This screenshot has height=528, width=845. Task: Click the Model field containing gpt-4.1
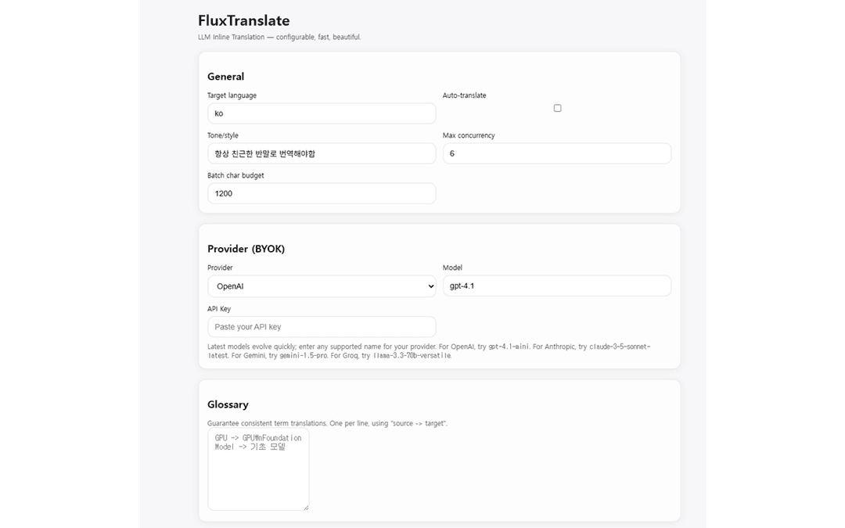coord(556,286)
